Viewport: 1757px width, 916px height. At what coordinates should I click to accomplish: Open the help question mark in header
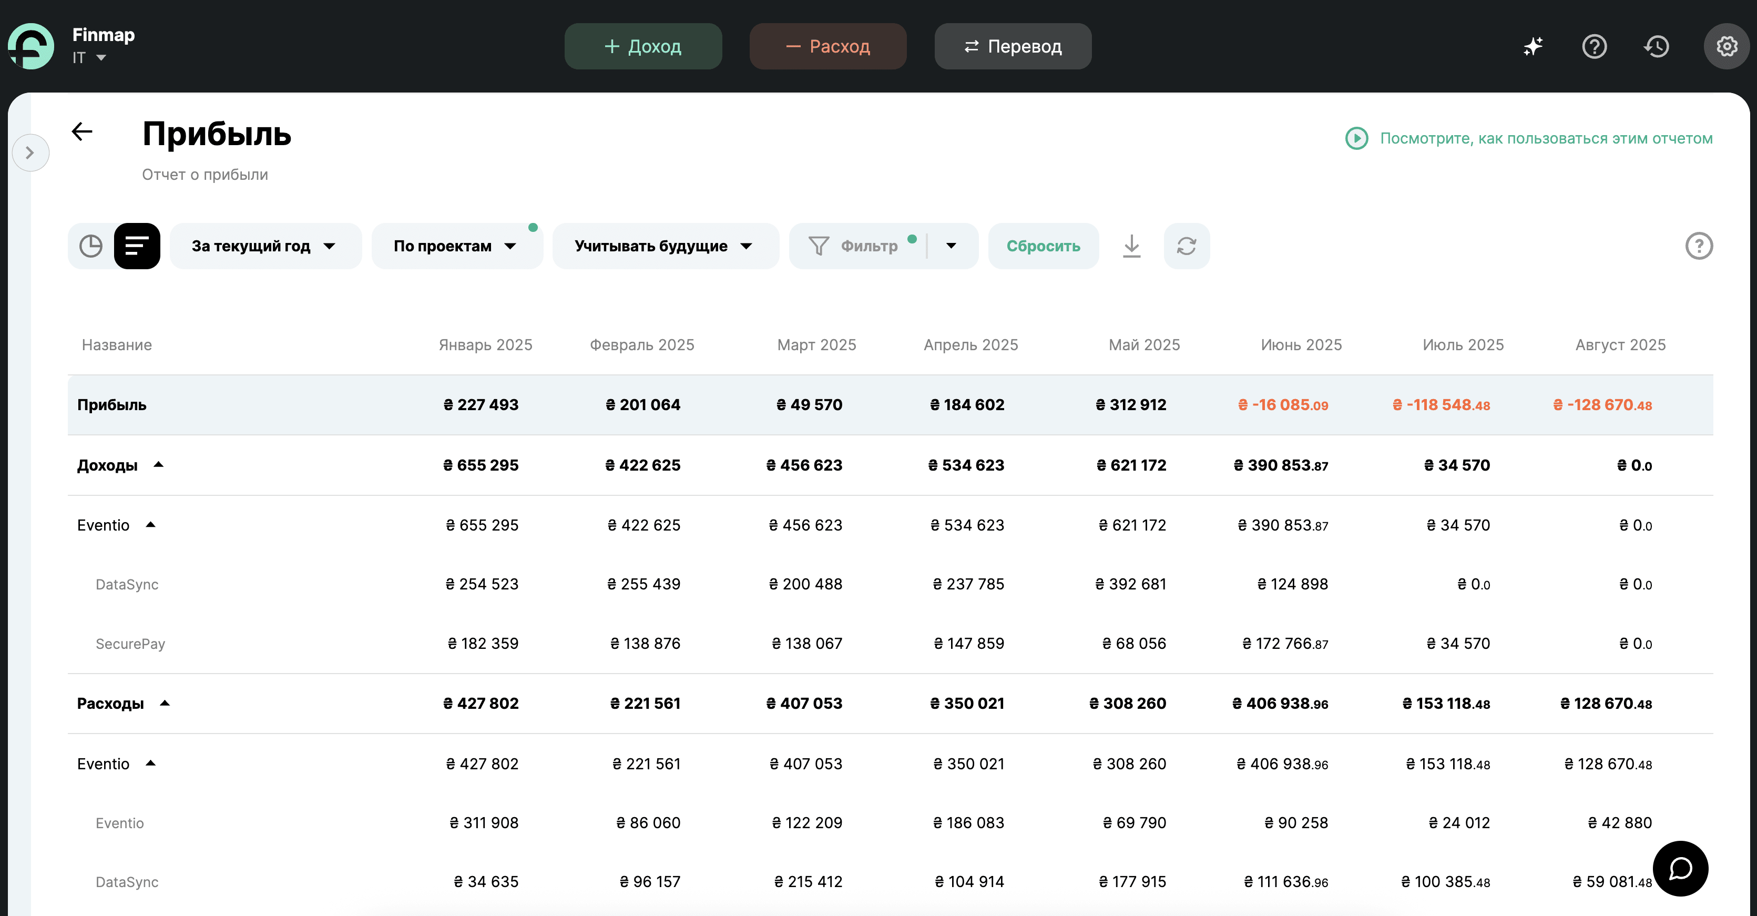pyautogui.click(x=1594, y=46)
